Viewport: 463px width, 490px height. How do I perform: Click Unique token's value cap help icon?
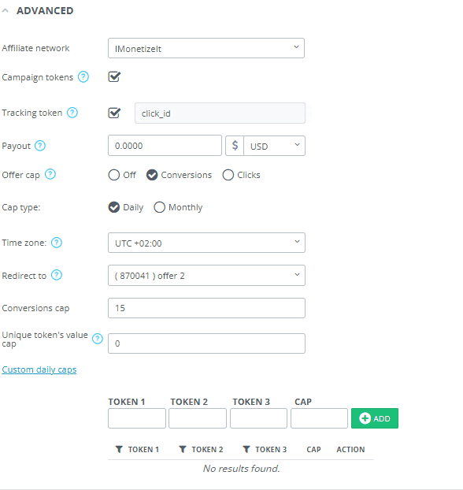(x=98, y=339)
